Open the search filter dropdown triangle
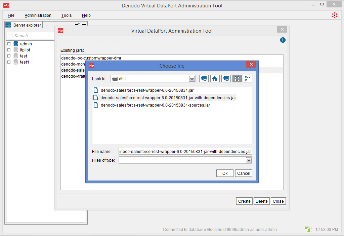Screen dimensions: 344x236 (10, 36)
